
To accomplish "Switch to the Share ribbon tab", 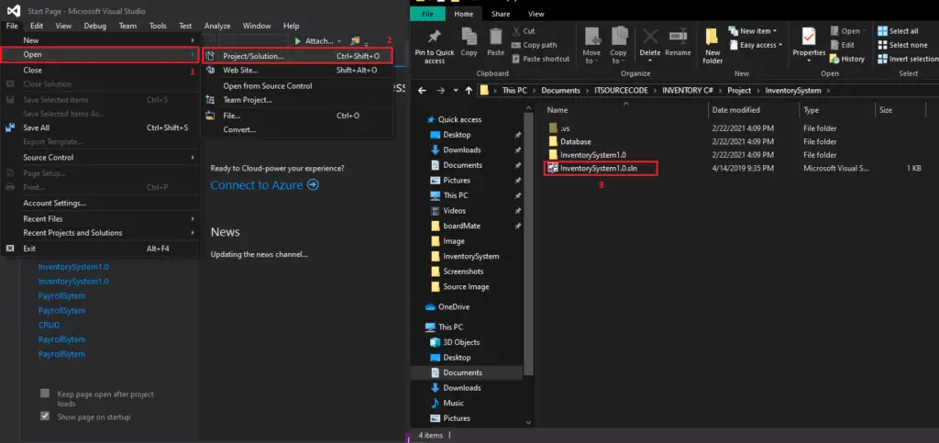I will (x=501, y=14).
